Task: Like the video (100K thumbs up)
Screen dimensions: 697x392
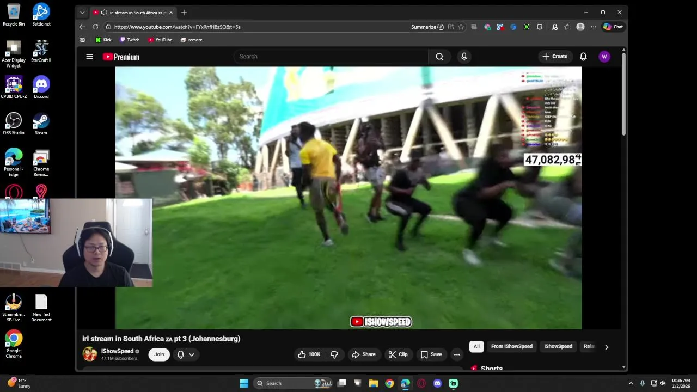Action: click(x=309, y=354)
